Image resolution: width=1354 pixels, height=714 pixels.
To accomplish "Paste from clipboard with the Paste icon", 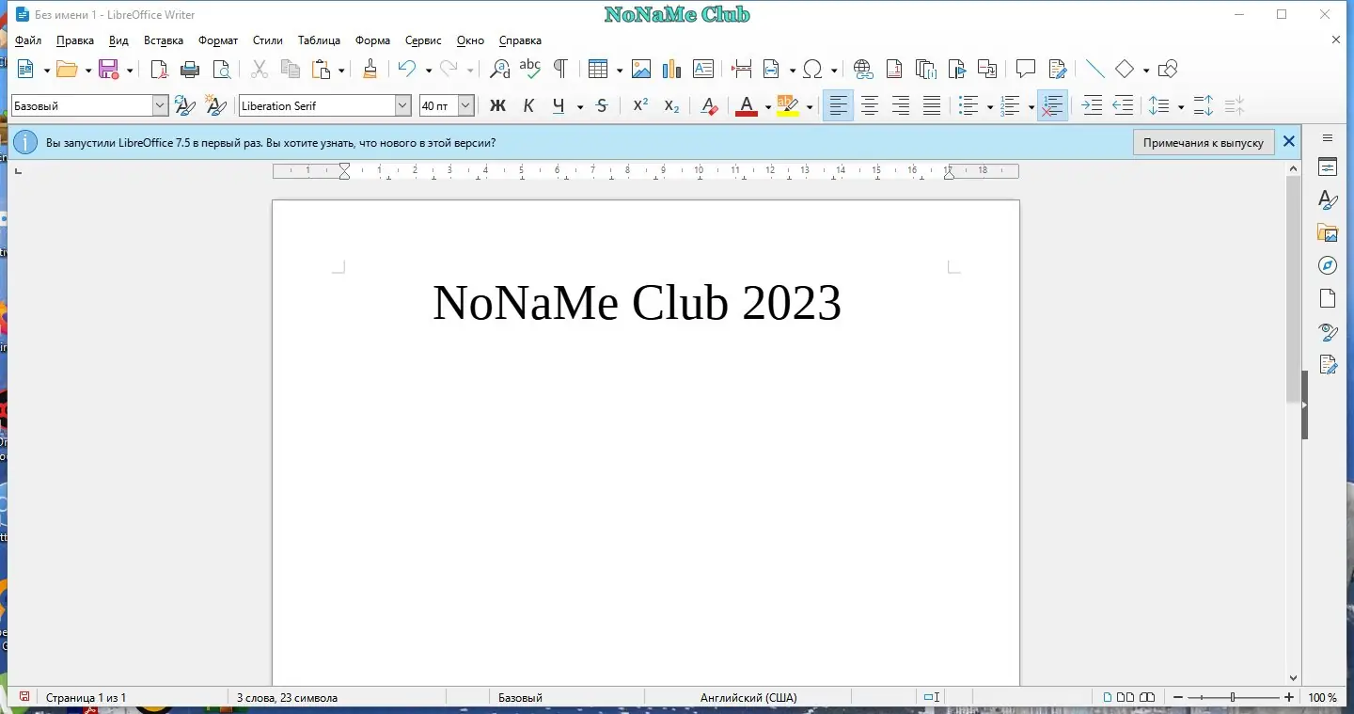I will pos(322,69).
